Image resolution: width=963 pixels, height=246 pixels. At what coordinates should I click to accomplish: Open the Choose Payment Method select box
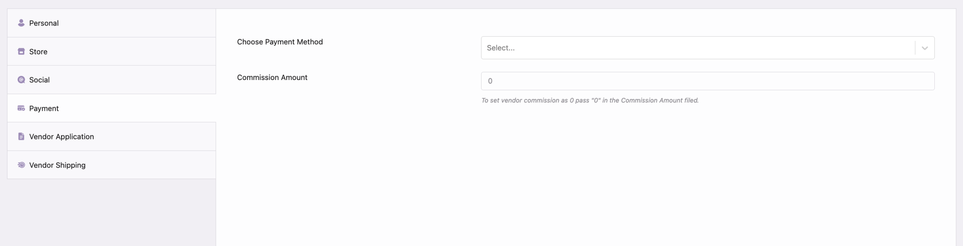(696, 48)
